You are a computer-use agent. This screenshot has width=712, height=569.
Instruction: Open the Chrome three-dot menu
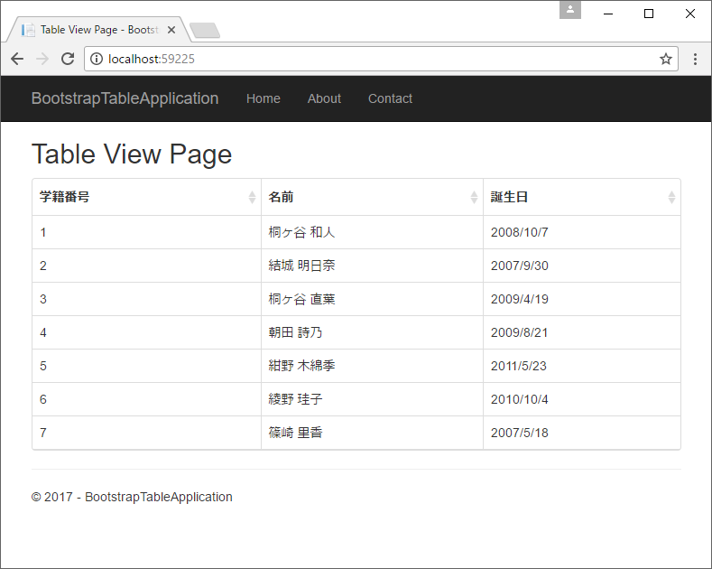[695, 59]
